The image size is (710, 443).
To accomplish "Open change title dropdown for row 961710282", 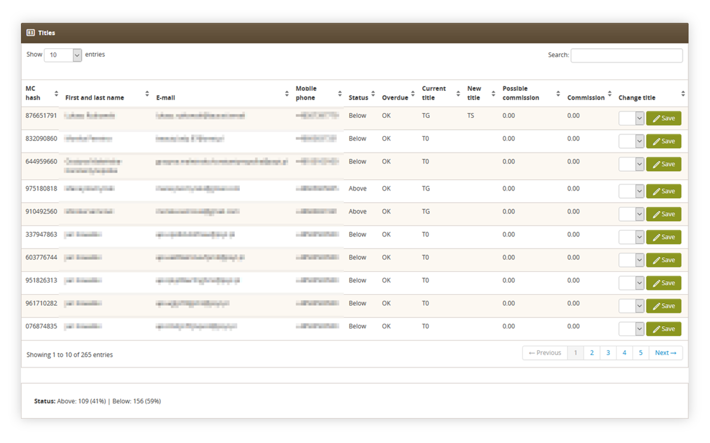I will (631, 306).
